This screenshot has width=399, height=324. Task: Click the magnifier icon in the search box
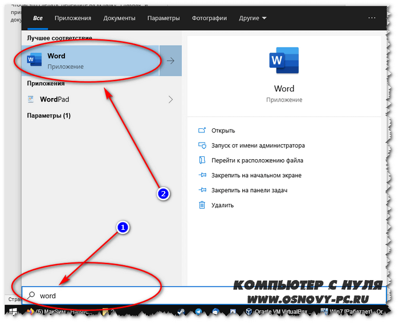[x=31, y=295]
